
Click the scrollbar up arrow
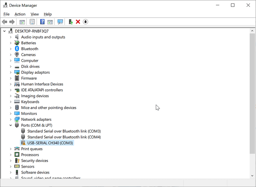(252, 31)
